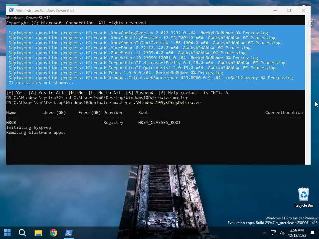Maximize the PowerShell window
This screenshot has width=319, height=239.
point(289,10)
